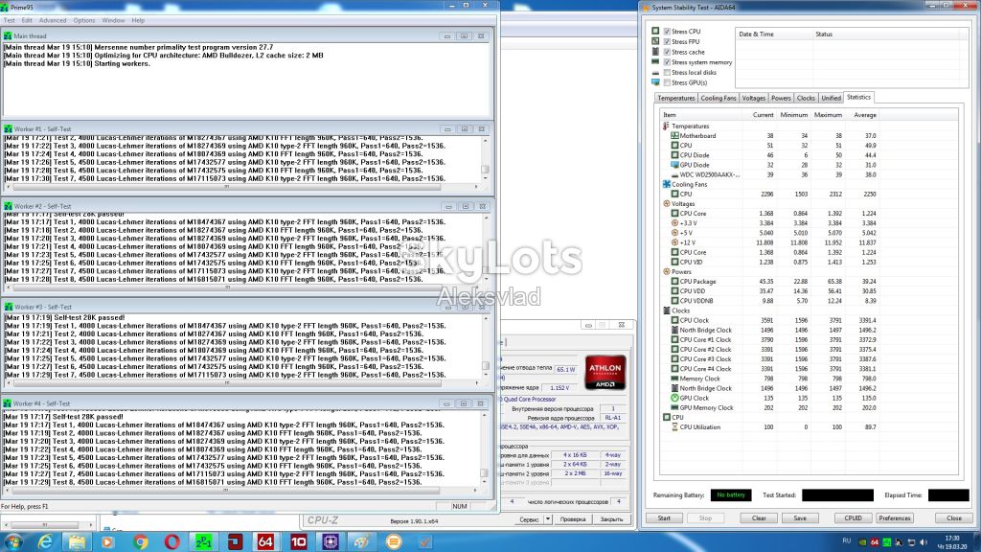Open the Window menu in Prime95
The width and height of the screenshot is (981, 552).
(113, 20)
